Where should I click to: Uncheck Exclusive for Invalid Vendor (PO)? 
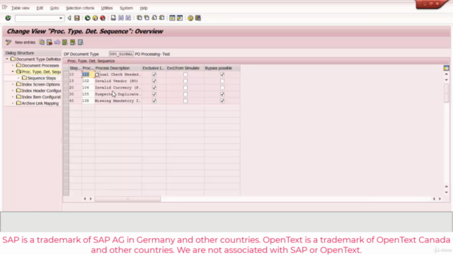(x=154, y=81)
